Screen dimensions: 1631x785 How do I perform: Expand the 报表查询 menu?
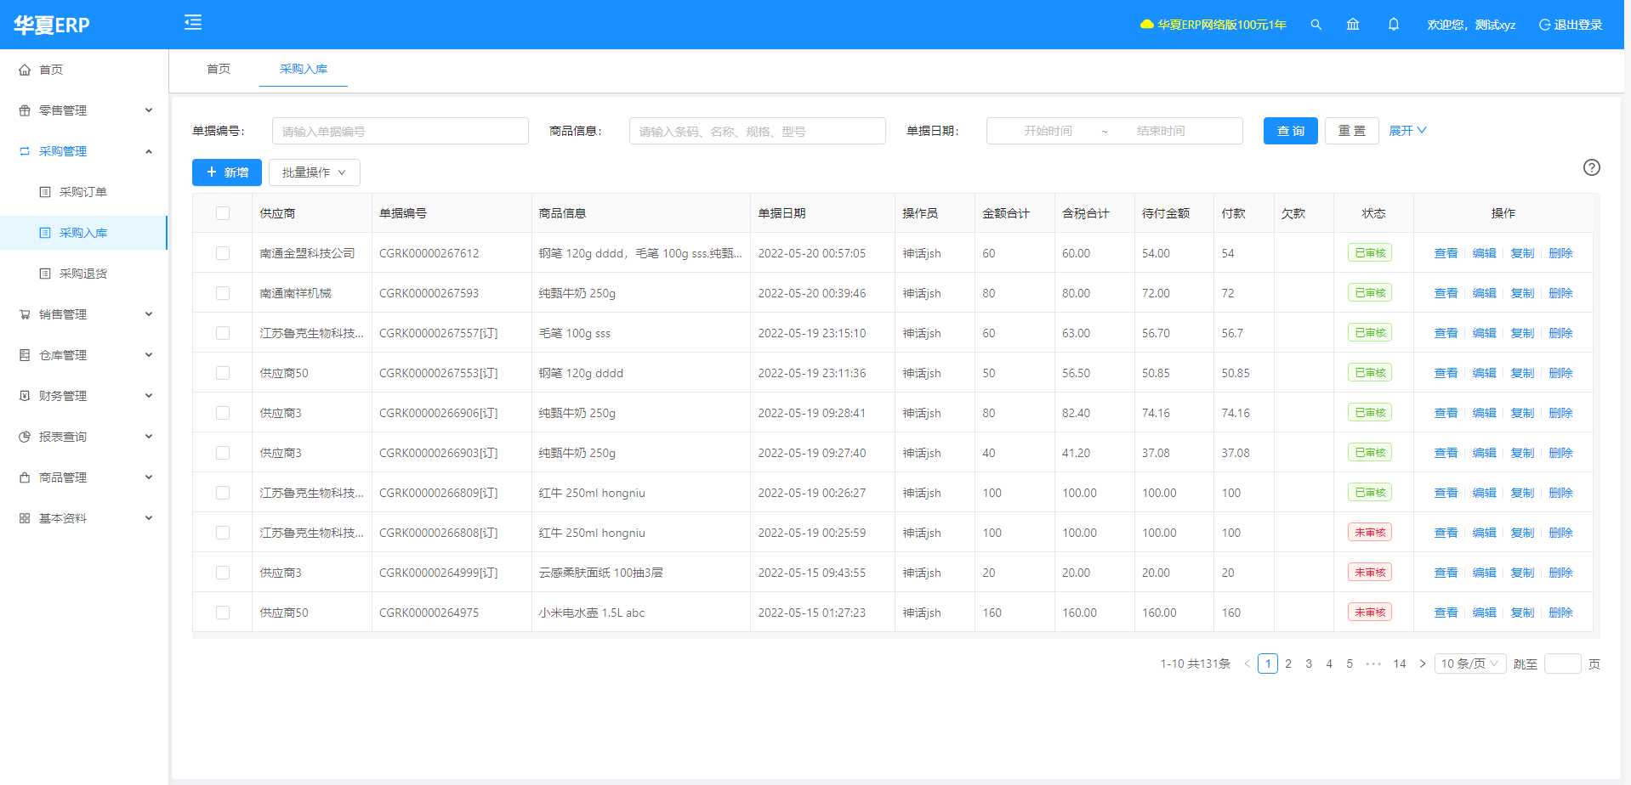click(83, 437)
